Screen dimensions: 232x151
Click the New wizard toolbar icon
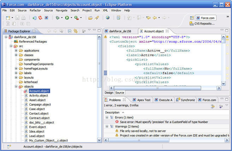click(8, 18)
